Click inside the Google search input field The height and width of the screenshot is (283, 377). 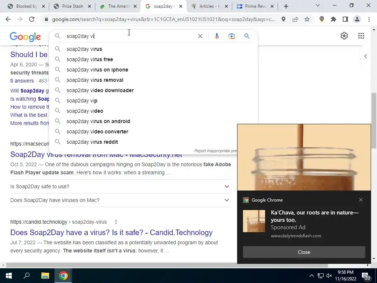click(x=130, y=36)
